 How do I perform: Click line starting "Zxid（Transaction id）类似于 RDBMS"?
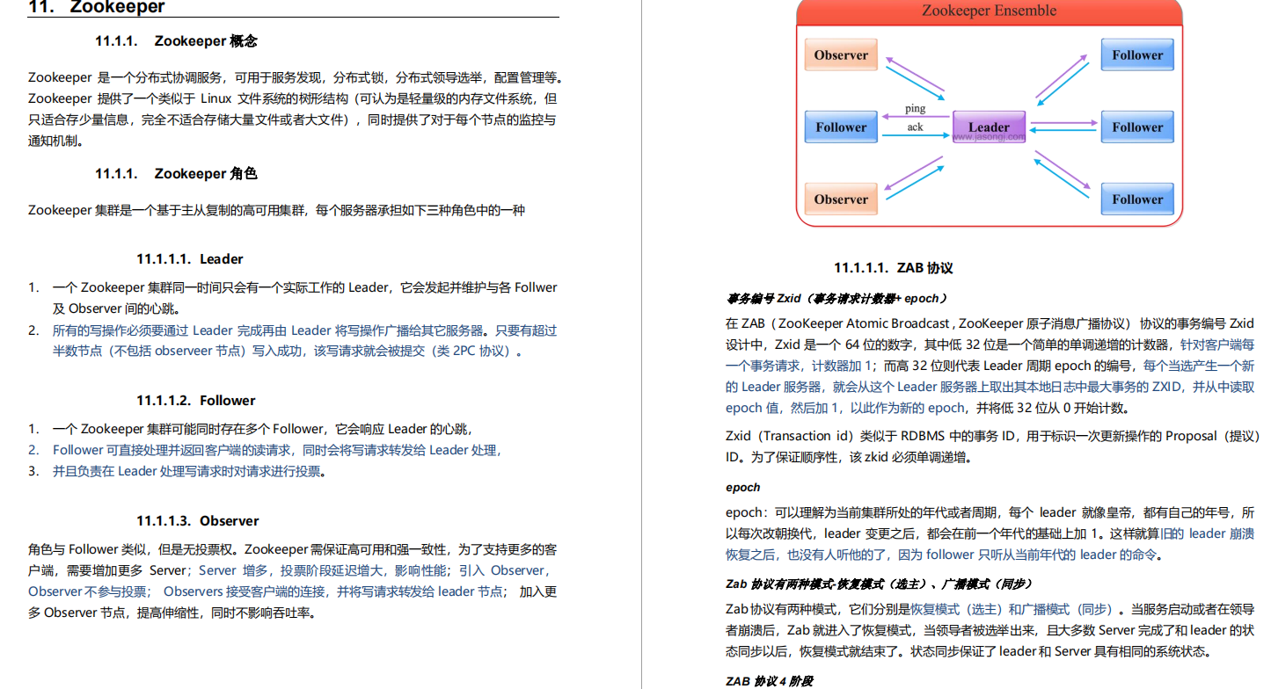point(990,436)
